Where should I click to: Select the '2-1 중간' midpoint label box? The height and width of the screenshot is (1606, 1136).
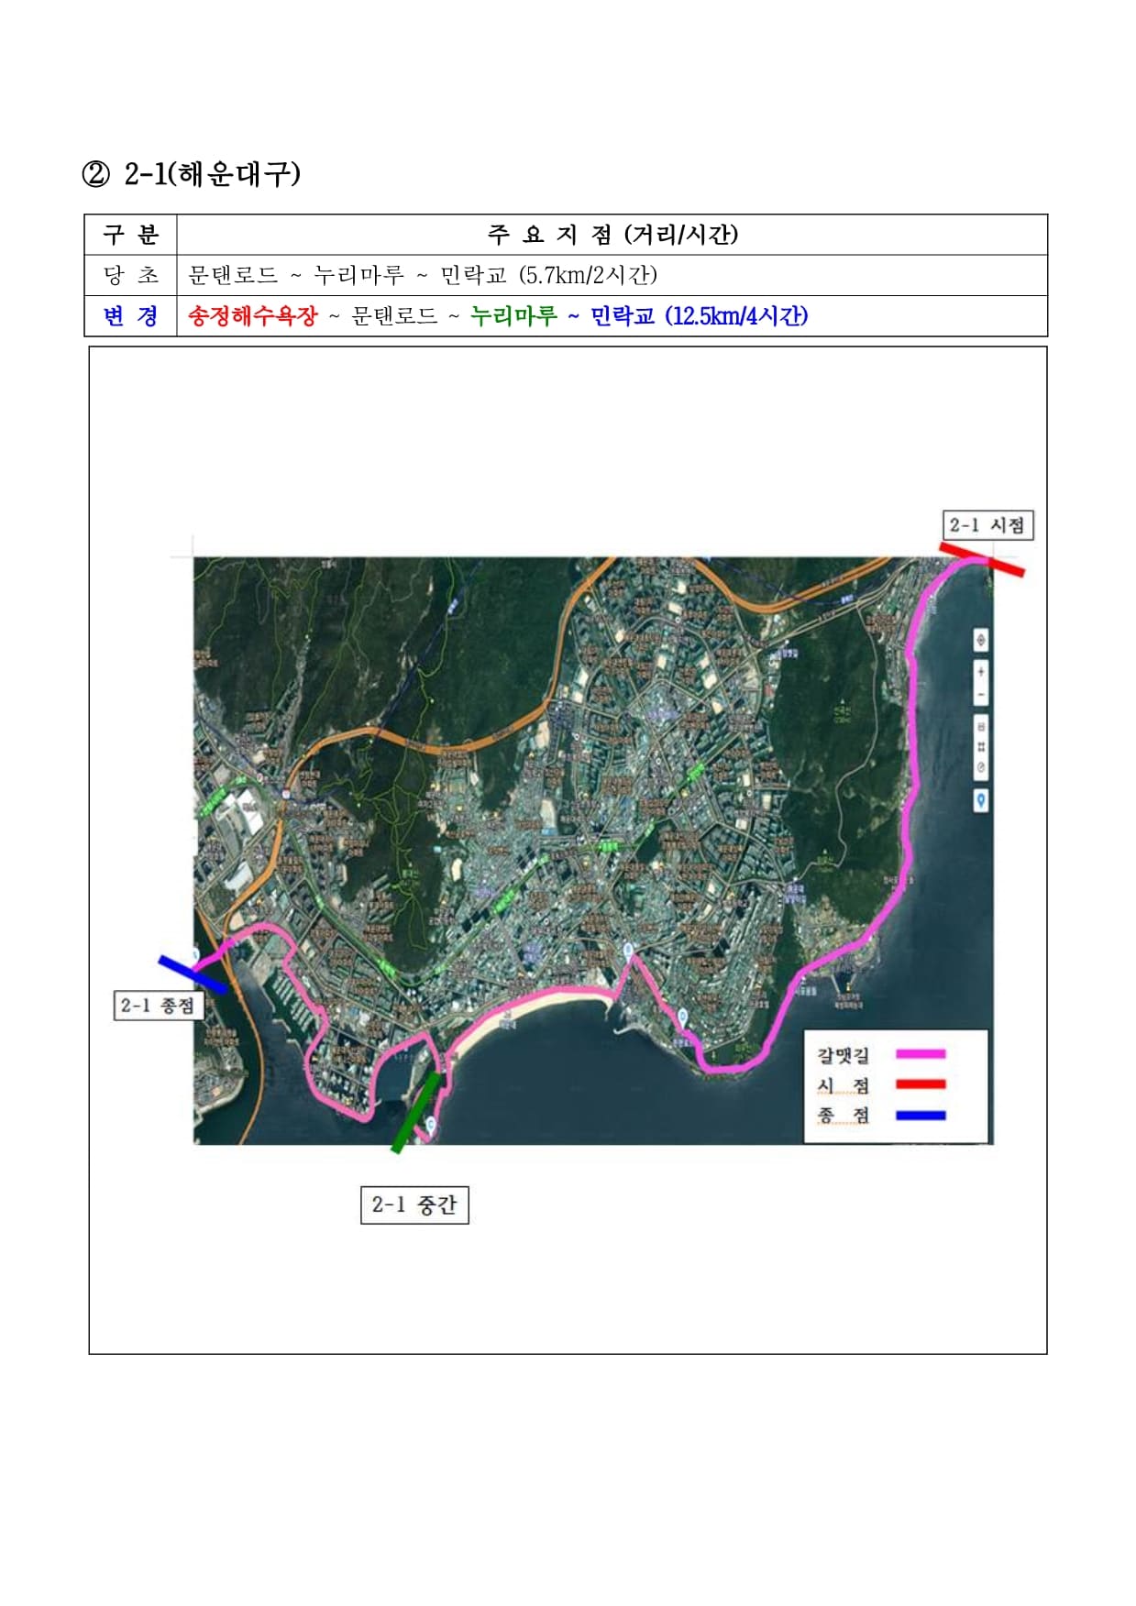coord(414,1204)
